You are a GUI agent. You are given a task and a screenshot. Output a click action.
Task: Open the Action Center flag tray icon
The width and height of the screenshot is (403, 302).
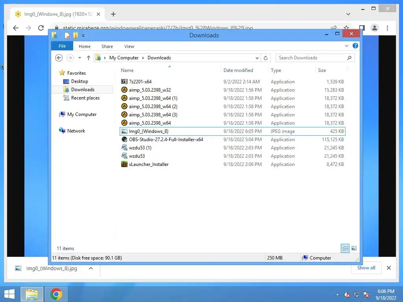pos(366,295)
